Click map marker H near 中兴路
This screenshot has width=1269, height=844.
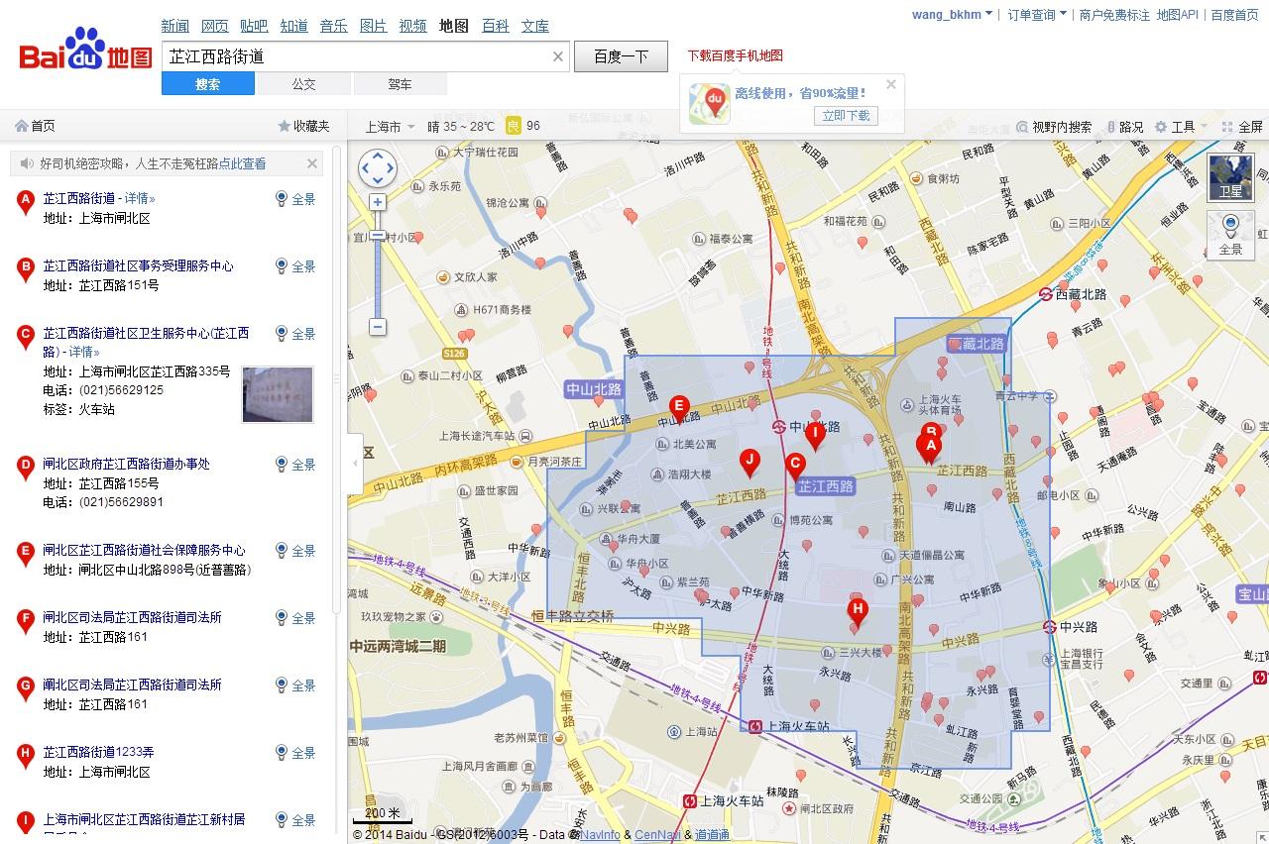[859, 613]
